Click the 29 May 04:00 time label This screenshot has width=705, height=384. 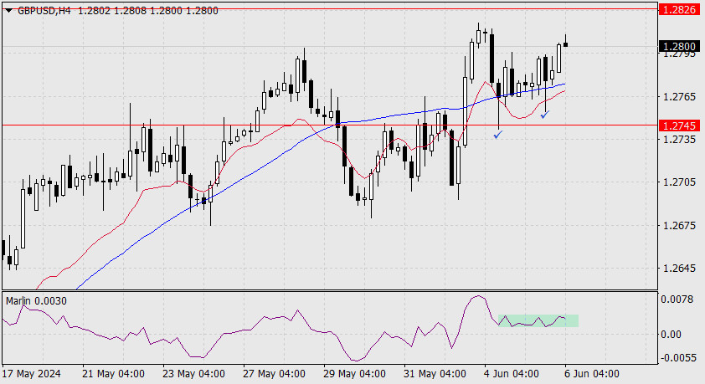[x=354, y=374]
